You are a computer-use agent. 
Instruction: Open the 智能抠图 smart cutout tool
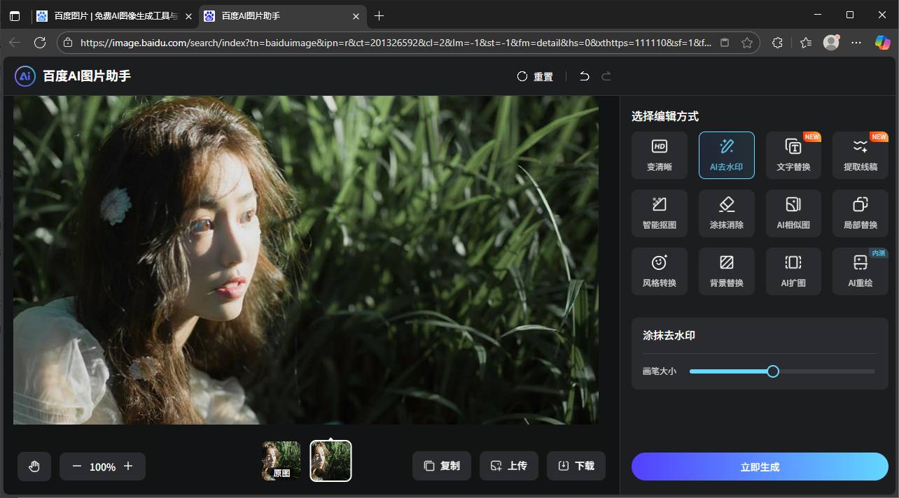click(659, 213)
